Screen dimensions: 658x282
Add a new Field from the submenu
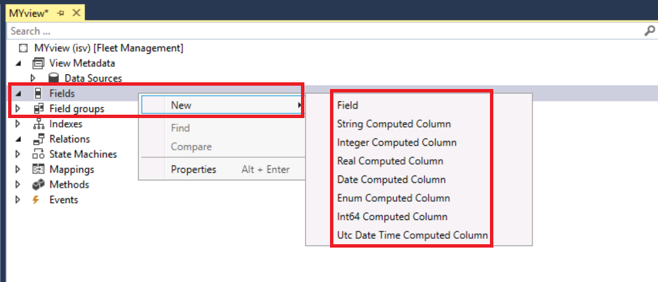click(x=348, y=105)
